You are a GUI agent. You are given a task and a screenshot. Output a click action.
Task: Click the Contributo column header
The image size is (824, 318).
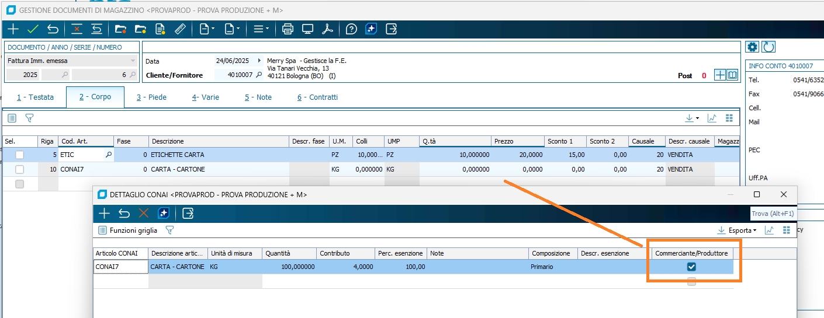point(346,253)
